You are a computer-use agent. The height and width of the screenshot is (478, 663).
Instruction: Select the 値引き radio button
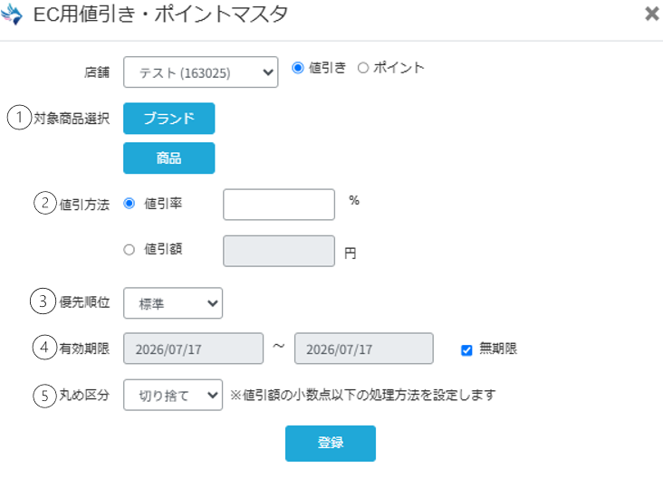tap(298, 68)
